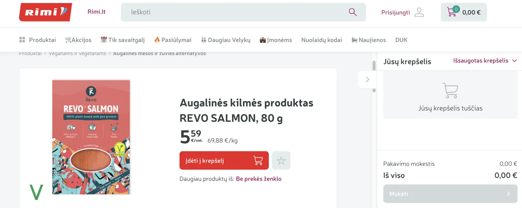Collapse cart panel with arrow toggle

coord(367,80)
